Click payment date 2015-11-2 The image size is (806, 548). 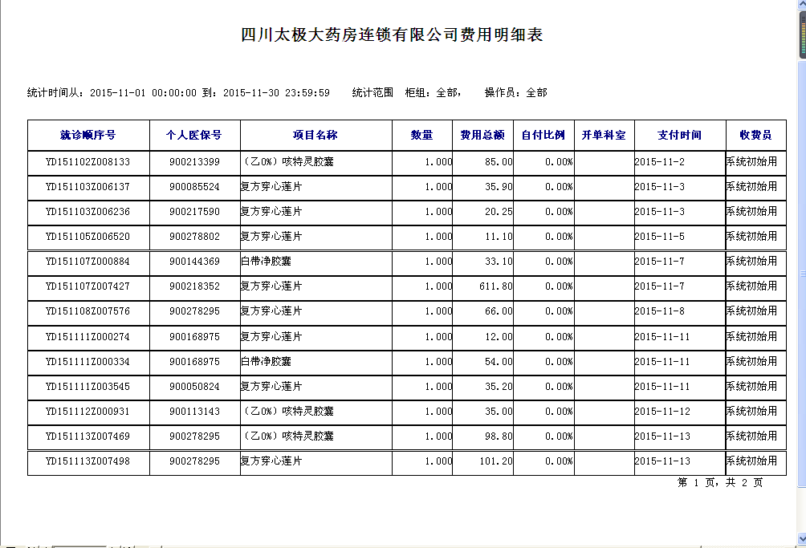pos(660,162)
